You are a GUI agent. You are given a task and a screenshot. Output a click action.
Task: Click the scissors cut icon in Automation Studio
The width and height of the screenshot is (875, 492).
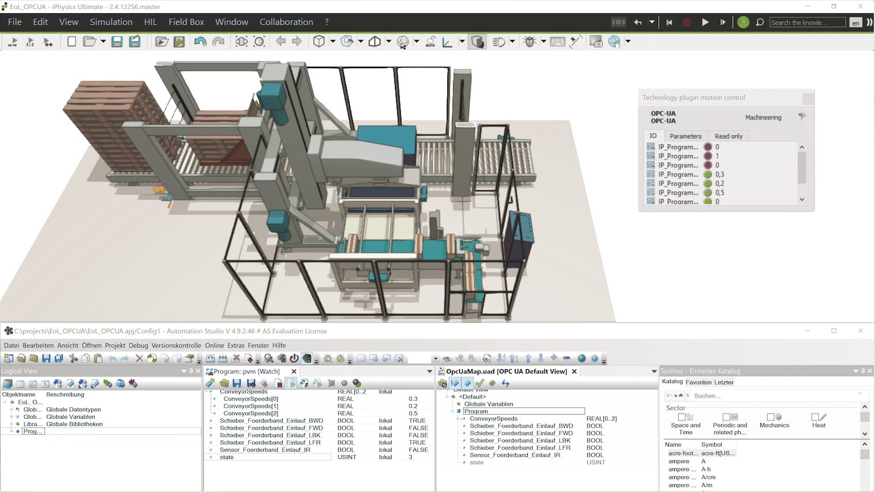73,358
